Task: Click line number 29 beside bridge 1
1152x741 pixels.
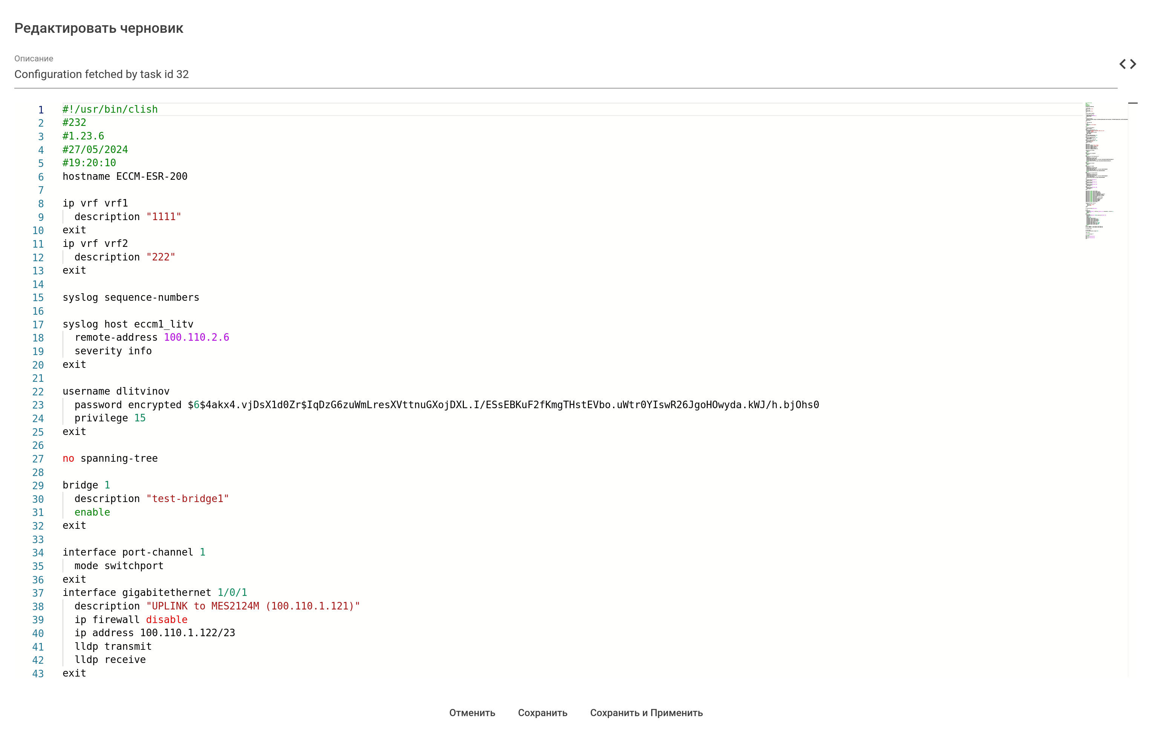Action: click(x=38, y=485)
